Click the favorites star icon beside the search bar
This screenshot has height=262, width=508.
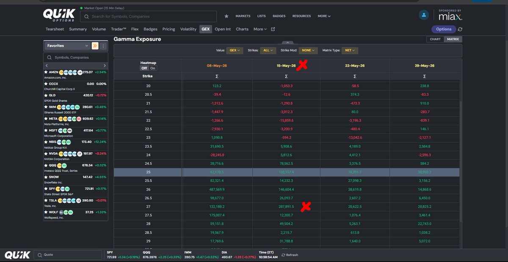pos(226,16)
